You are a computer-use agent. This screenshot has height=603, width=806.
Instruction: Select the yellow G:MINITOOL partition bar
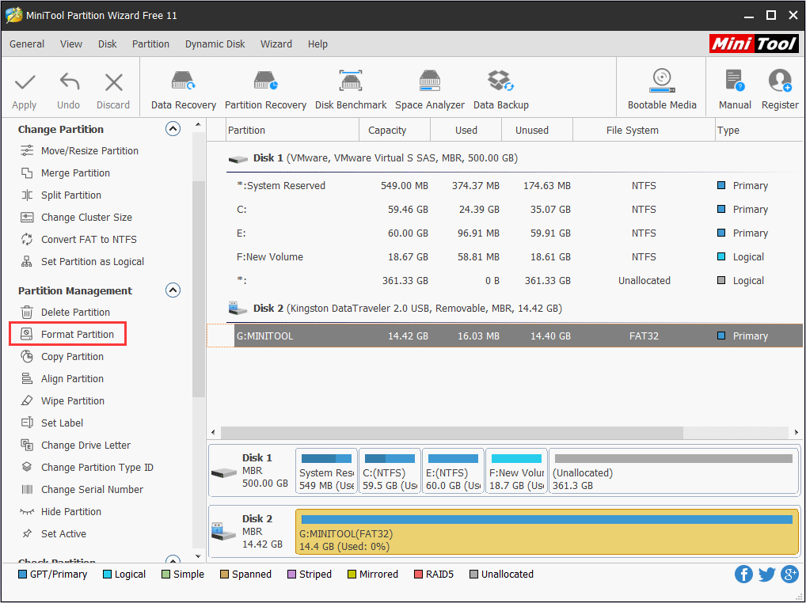tap(546, 529)
